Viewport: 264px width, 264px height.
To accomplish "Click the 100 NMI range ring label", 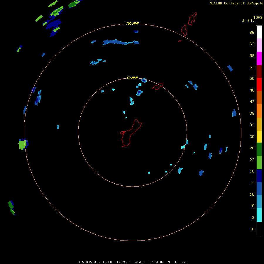I will coord(132,23).
